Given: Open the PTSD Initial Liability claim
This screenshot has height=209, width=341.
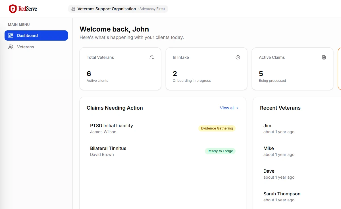Looking at the screenshot, I should point(111,126).
